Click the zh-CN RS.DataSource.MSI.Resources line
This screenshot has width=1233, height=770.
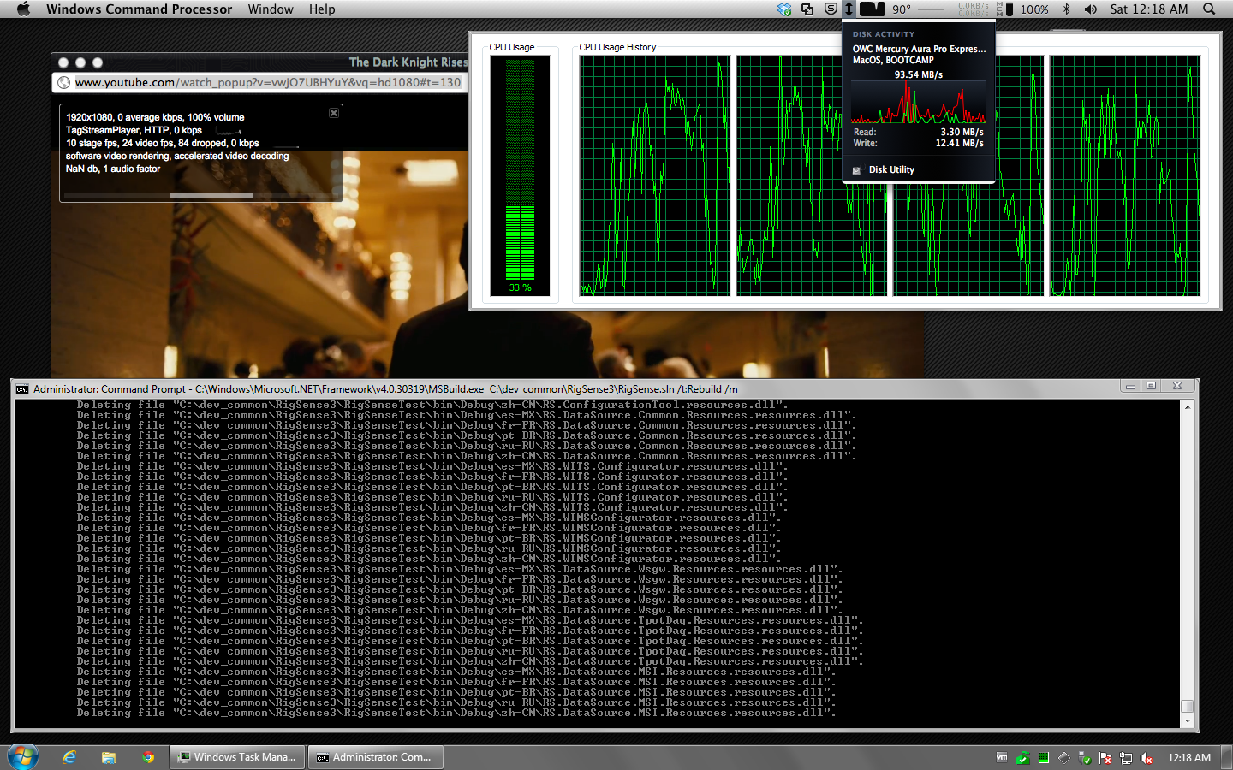click(x=456, y=713)
